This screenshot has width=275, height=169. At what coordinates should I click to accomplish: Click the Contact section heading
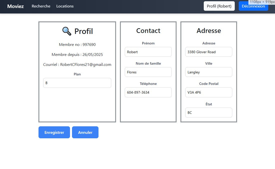tap(148, 31)
